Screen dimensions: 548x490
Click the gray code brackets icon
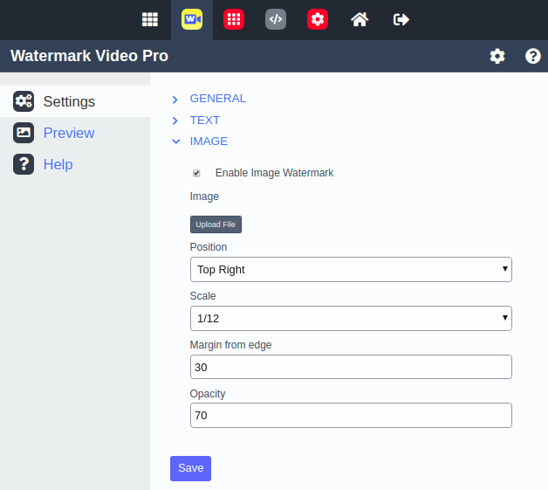pos(276,19)
